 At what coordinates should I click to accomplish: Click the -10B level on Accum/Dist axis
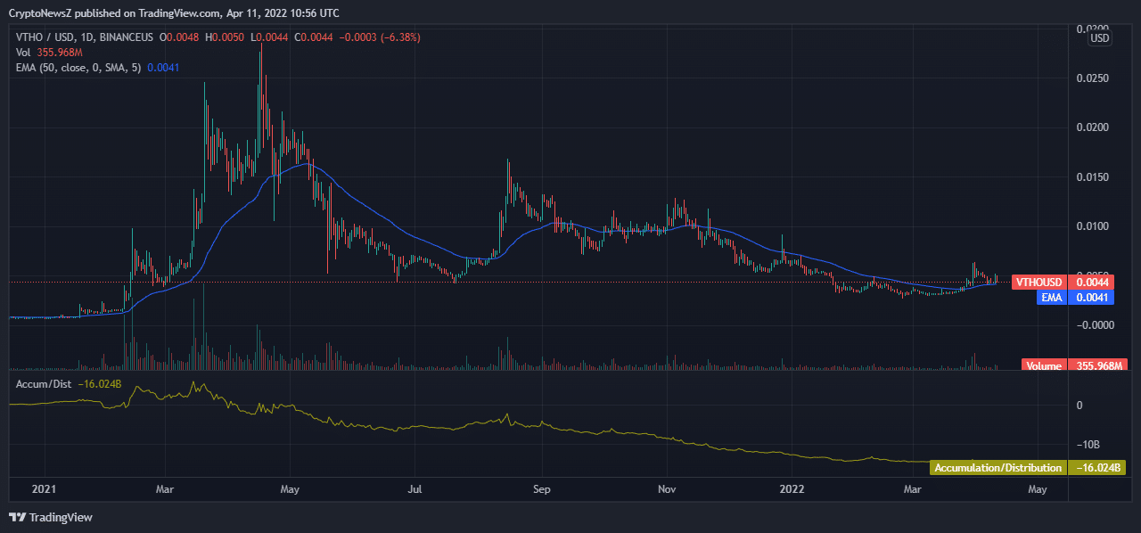pos(1091,444)
